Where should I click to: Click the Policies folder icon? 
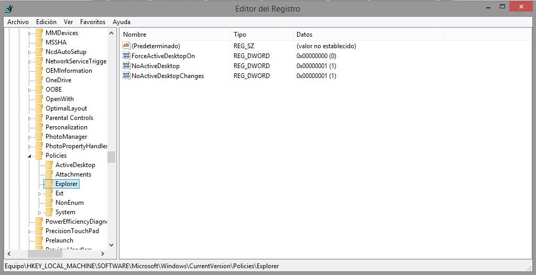tap(39, 156)
